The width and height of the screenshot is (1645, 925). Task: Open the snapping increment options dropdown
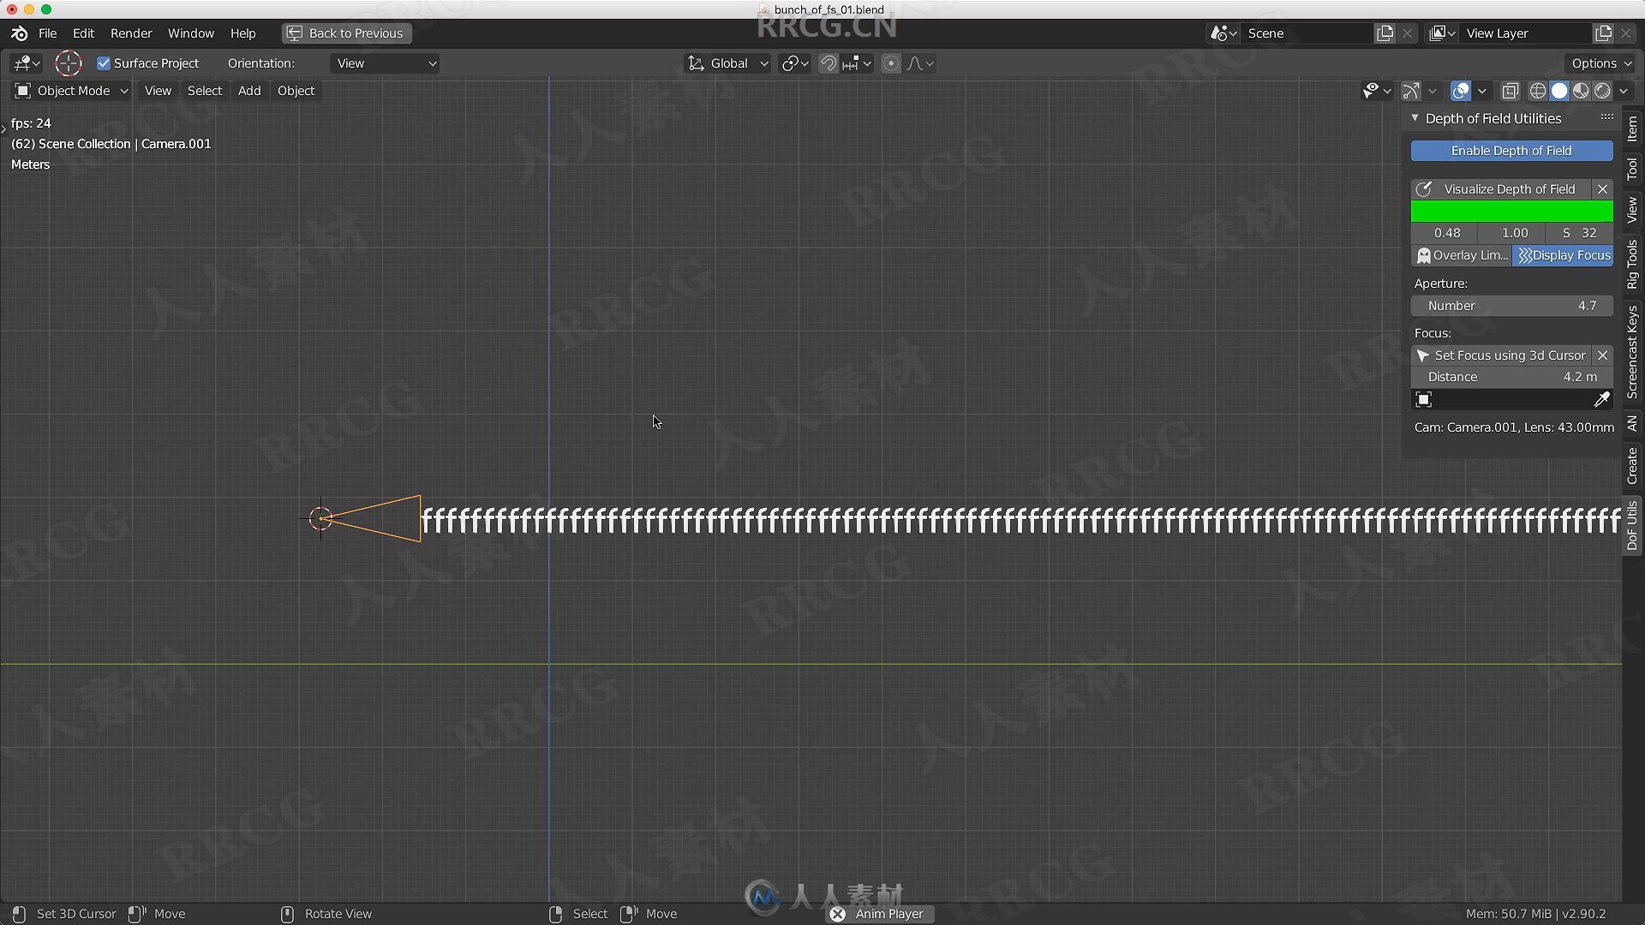click(x=857, y=63)
